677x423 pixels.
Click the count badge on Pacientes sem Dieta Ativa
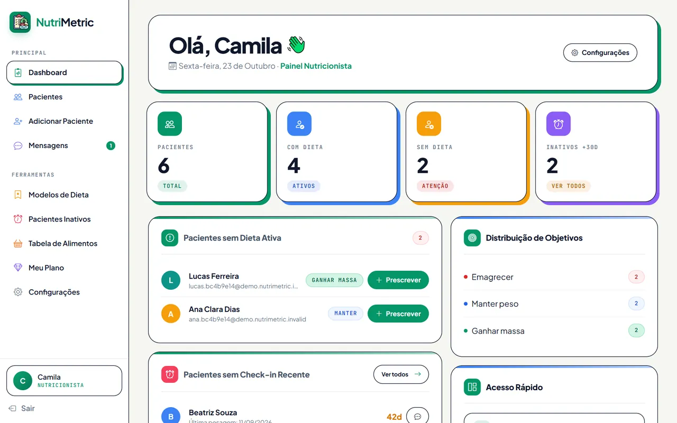(x=420, y=238)
